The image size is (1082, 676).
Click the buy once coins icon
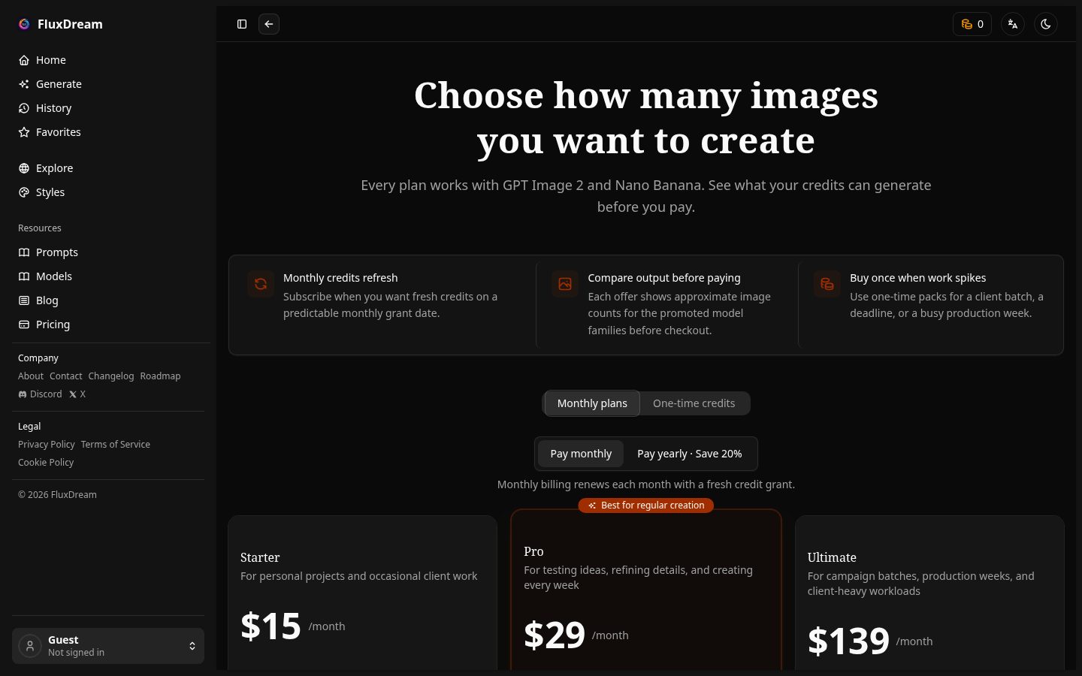click(x=827, y=284)
